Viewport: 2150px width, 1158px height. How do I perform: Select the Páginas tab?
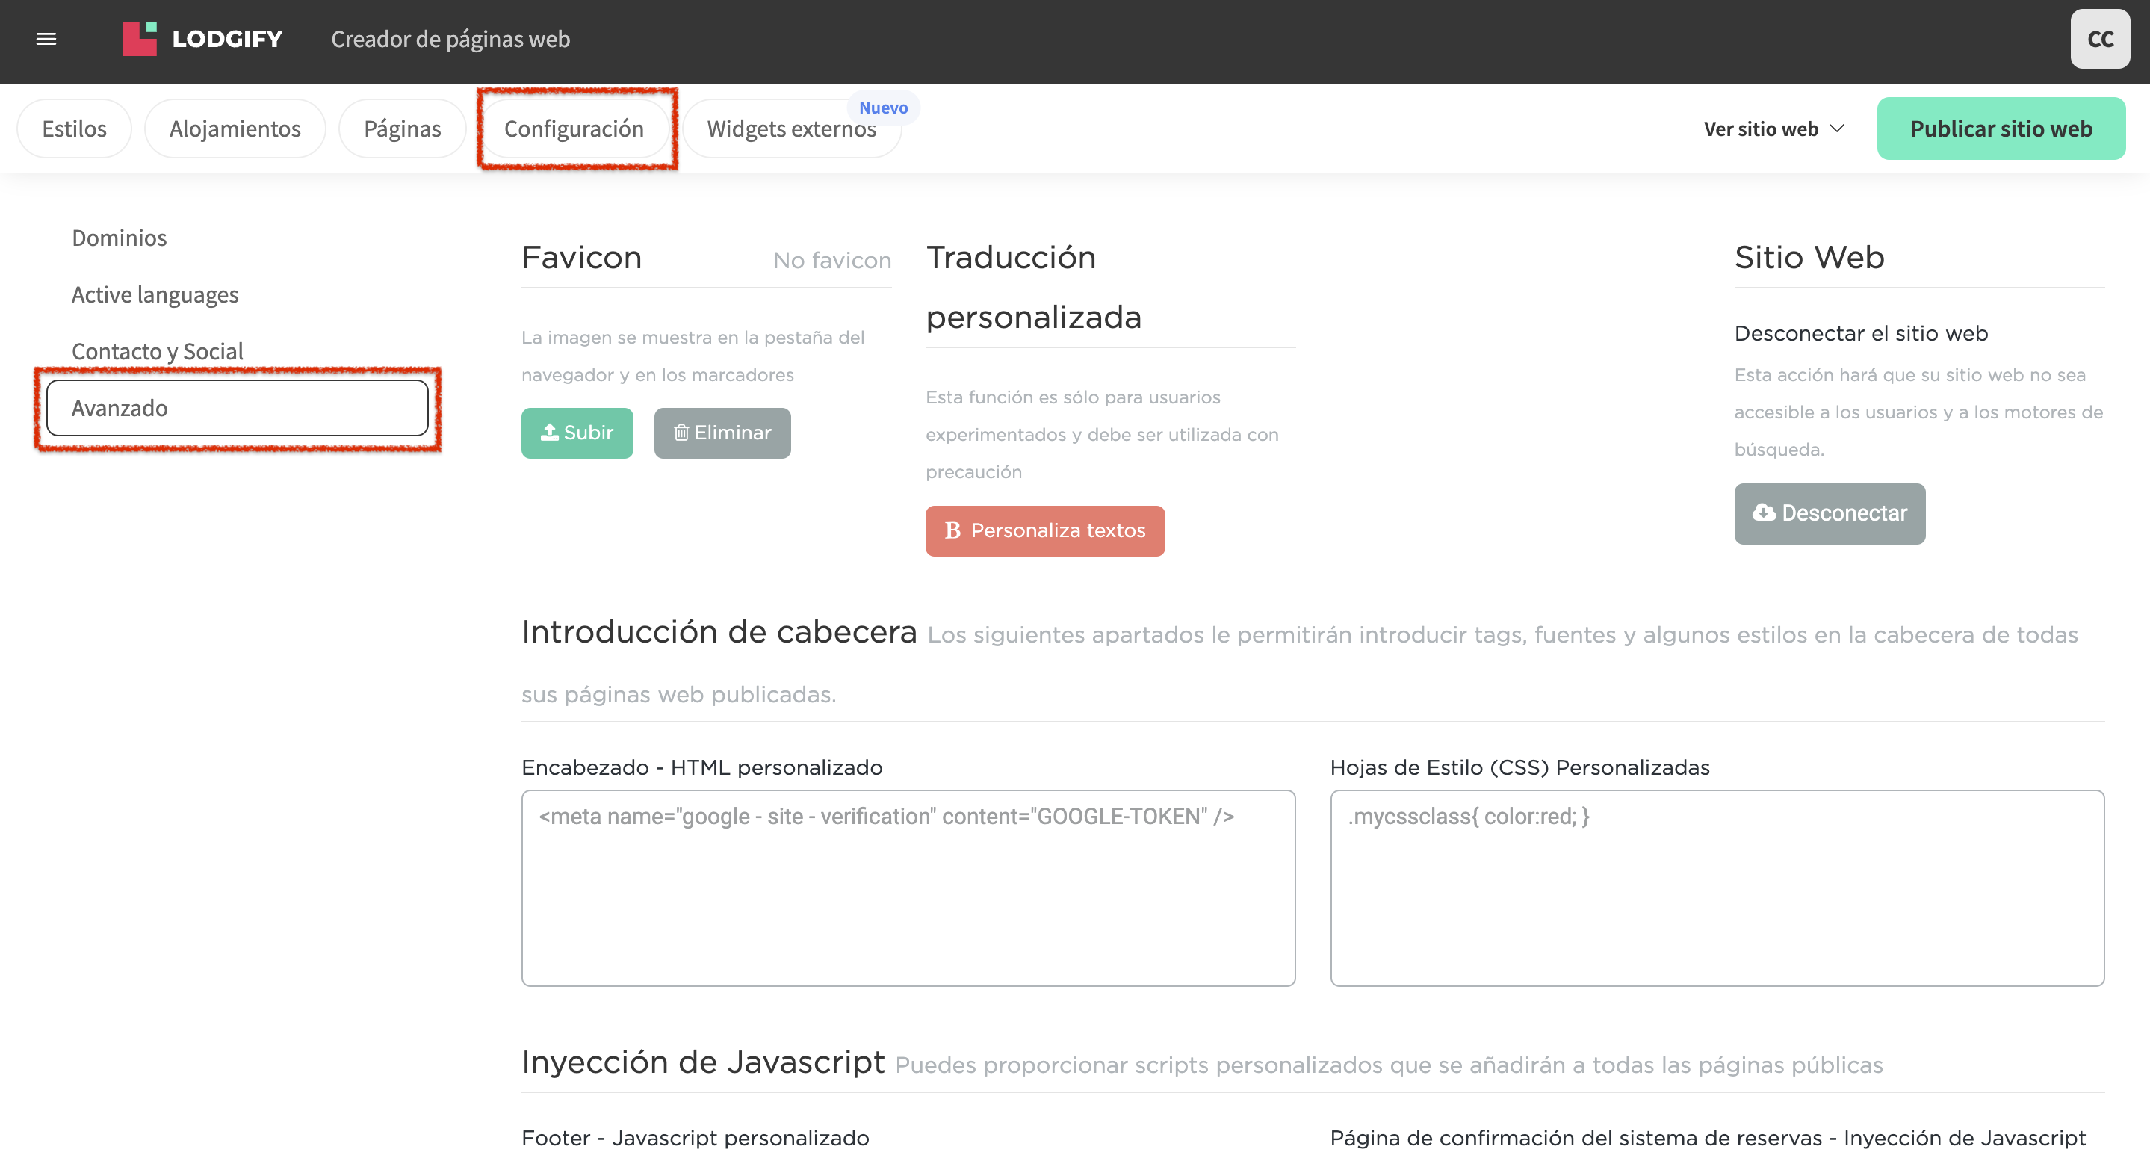click(x=401, y=128)
